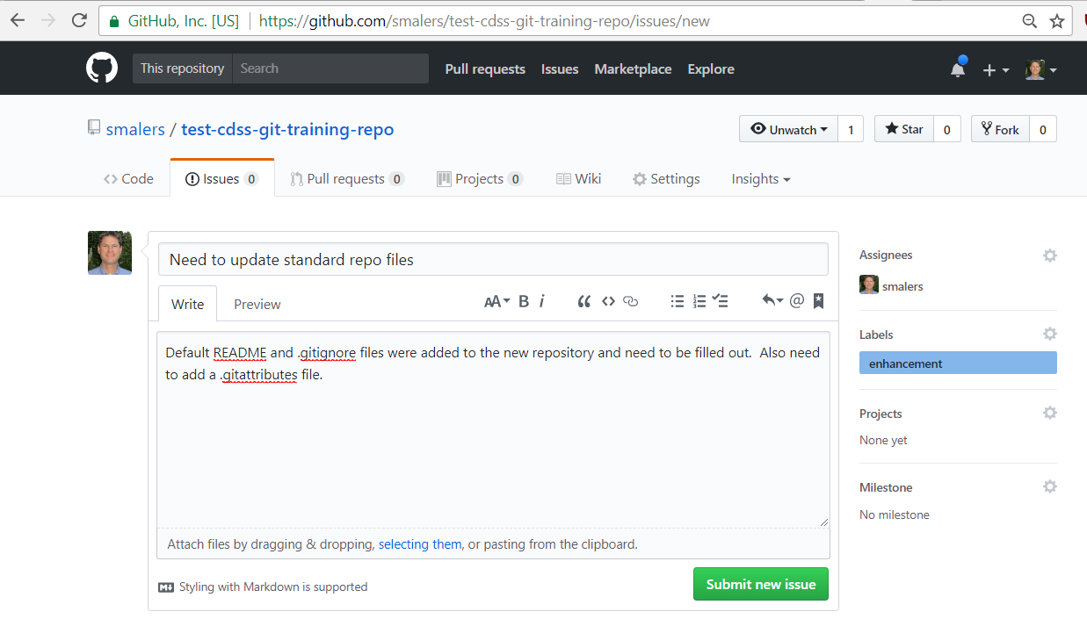The width and height of the screenshot is (1087, 619).
Task: Click the 'selecting them' attach link
Action: (419, 544)
